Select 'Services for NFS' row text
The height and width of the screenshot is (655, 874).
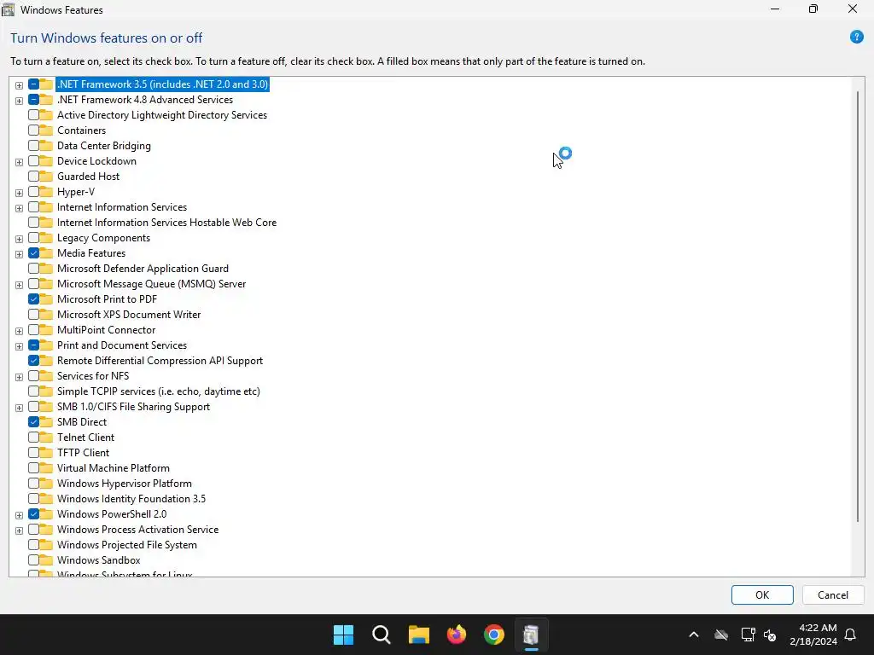point(92,376)
